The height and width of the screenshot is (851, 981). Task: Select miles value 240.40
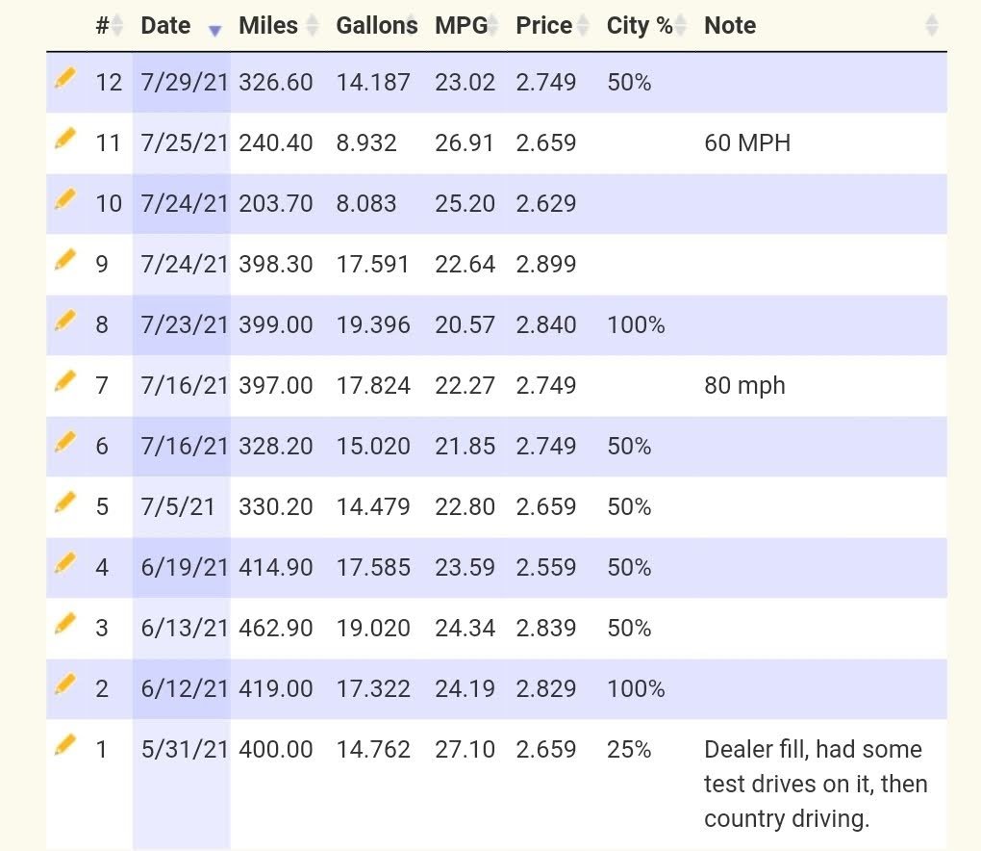click(x=276, y=143)
